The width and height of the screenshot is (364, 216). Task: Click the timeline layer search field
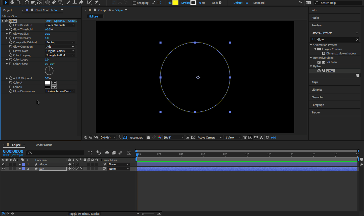(57, 152)
